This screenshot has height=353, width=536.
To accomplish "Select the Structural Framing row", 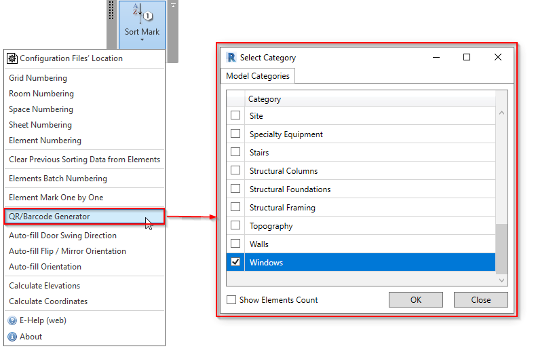I will (x=282, y=208).
